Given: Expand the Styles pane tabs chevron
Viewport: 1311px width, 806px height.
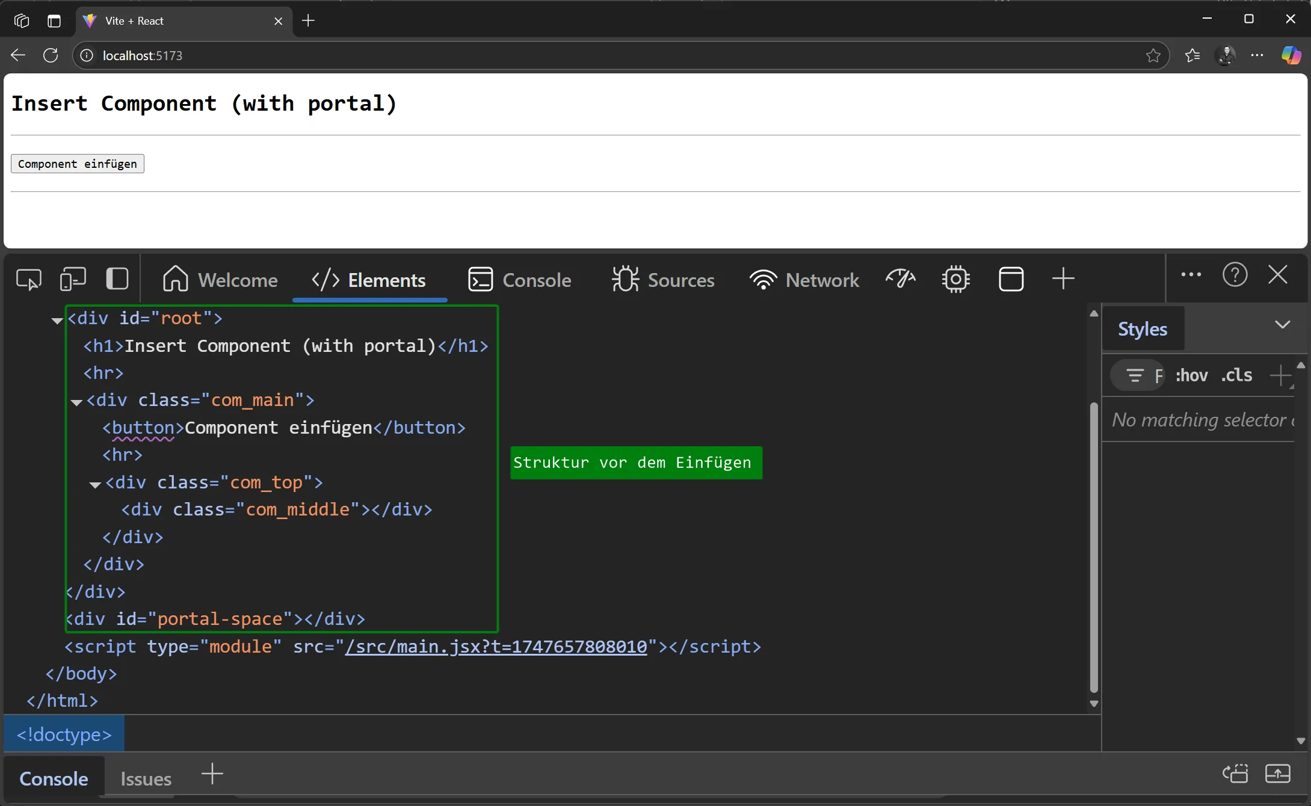Looking at the screenshot, I should click(x=1283, y=325).
